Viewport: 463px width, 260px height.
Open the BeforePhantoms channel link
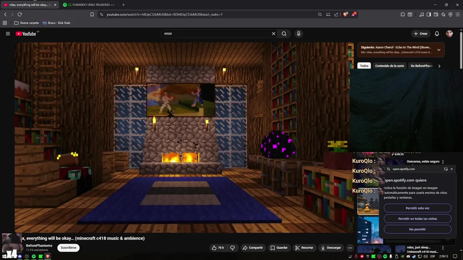[x=39, y=246]
